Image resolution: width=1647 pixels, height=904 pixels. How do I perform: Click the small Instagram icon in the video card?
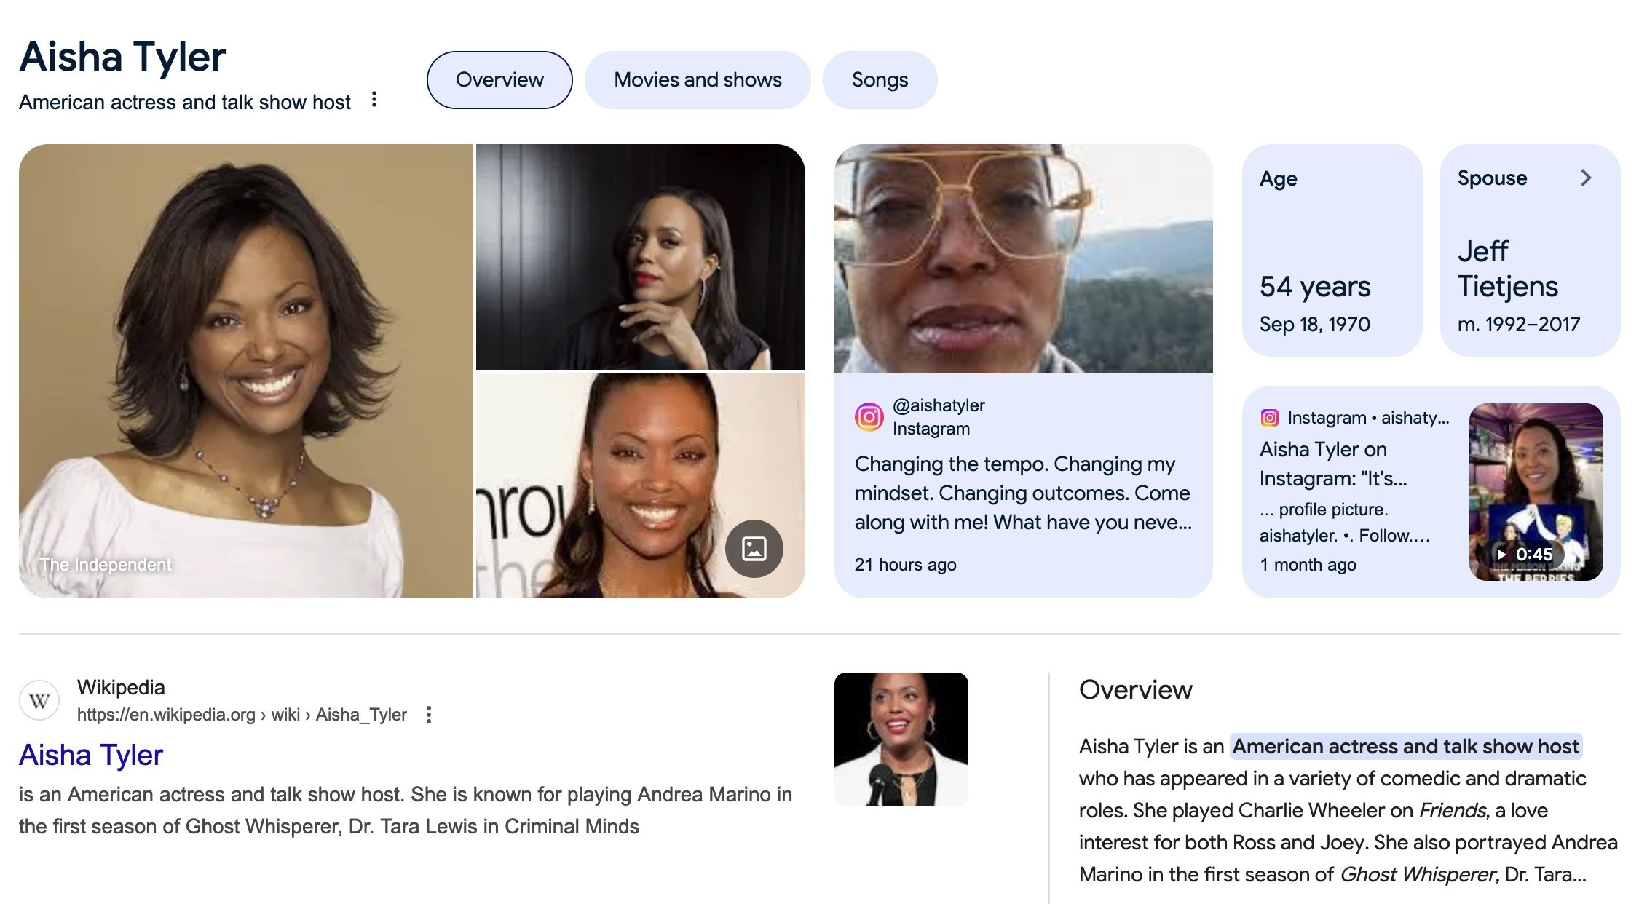pyautogui.click(x=1269, y=418)
